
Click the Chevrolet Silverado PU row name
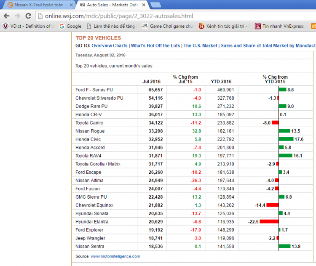pos(99,98)
